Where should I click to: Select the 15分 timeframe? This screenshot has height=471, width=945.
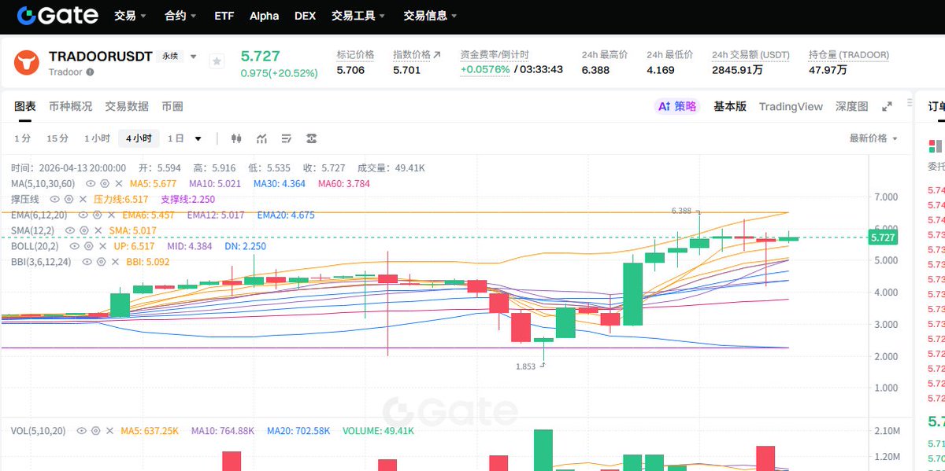(x=57, y=138)
